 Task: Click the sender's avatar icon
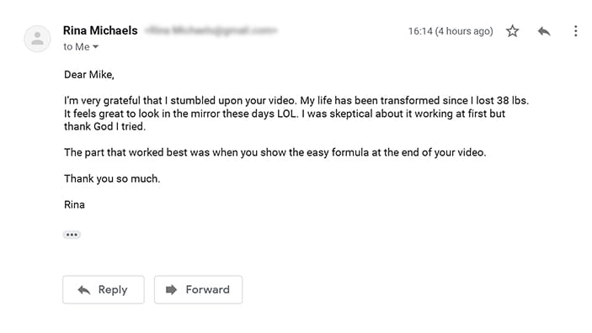click(37, 39)
